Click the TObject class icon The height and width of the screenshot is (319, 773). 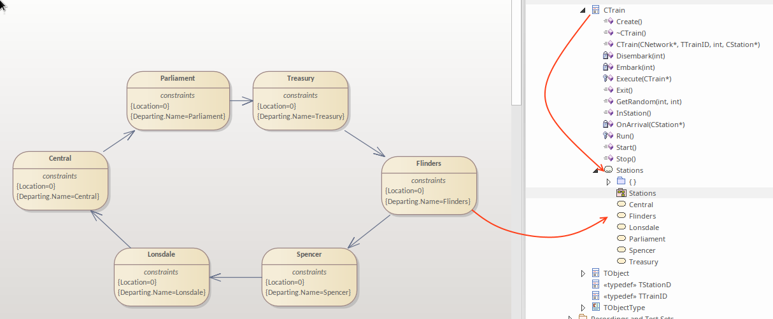(595, 273)
